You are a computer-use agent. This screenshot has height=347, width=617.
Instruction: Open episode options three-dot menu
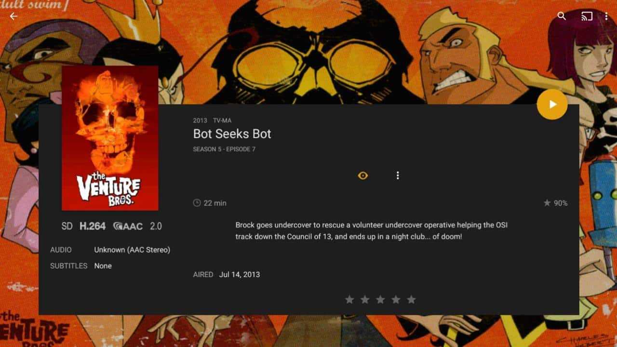(x=398, y=175)
